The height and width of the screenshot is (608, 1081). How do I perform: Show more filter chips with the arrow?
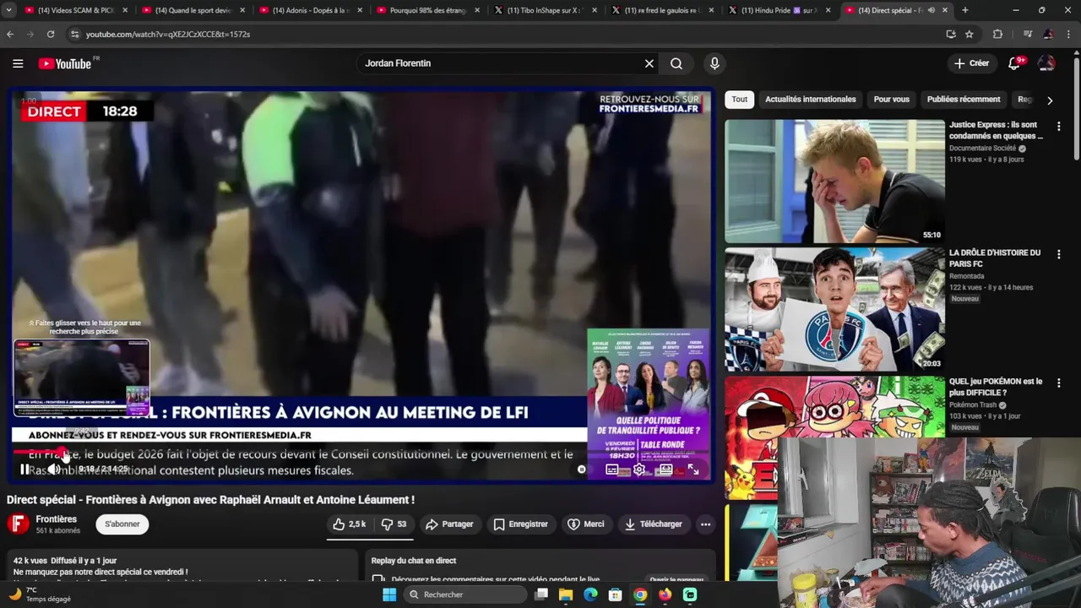point(1050,100)
